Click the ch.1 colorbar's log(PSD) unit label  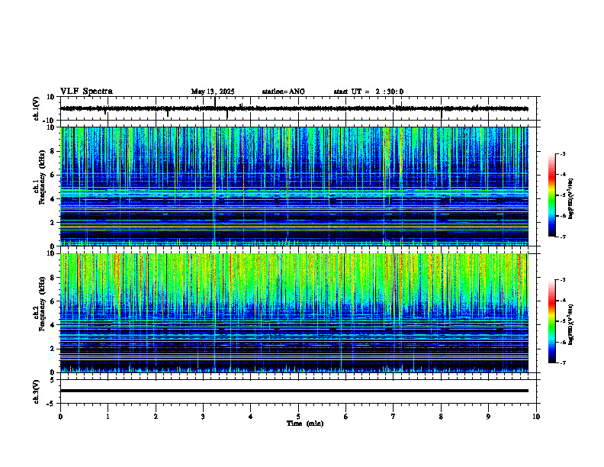[571, 199]
